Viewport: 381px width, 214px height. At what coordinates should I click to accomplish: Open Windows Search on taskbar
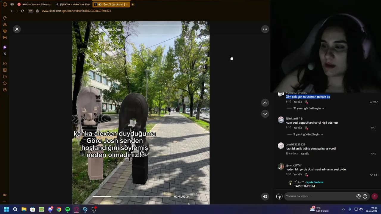15,209
